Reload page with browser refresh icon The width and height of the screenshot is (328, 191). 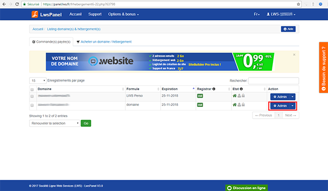(17, 4)
